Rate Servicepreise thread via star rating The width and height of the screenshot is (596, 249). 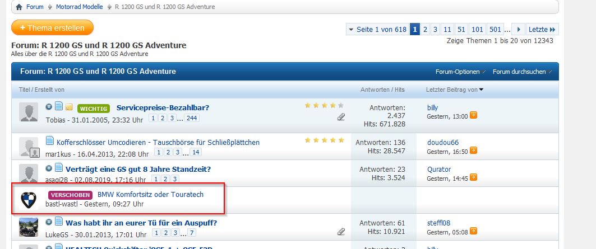[x=324, y=105]
